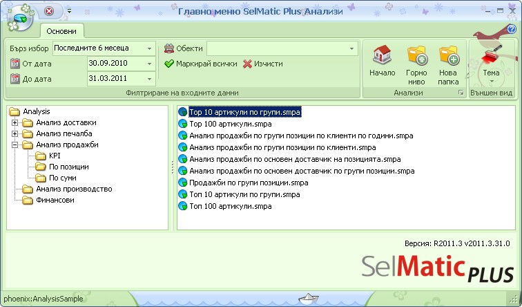Open the От дата date picker arrow
This screenshot has height=307, width=522.
(x=149, y=64)
